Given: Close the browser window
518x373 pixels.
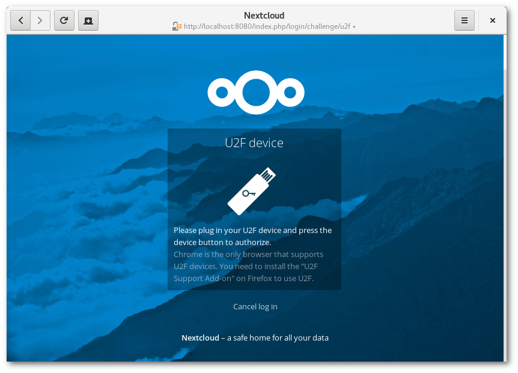Looking at the screenshot, I should tap(493, 20).
